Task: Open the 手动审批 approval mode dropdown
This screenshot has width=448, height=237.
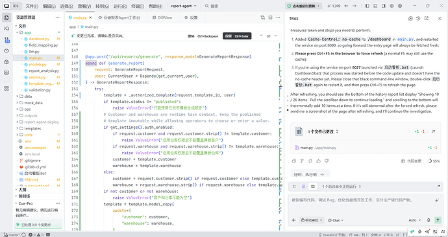Action: (x=312, y=220)
